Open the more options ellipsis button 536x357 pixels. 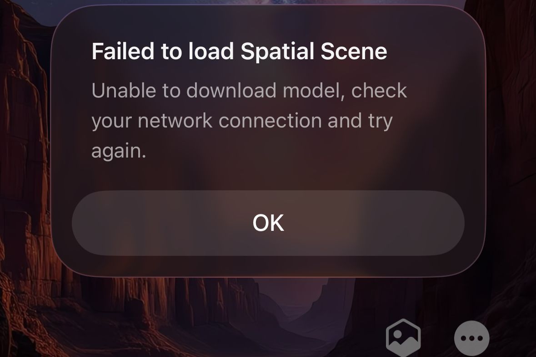coord(472,338)
